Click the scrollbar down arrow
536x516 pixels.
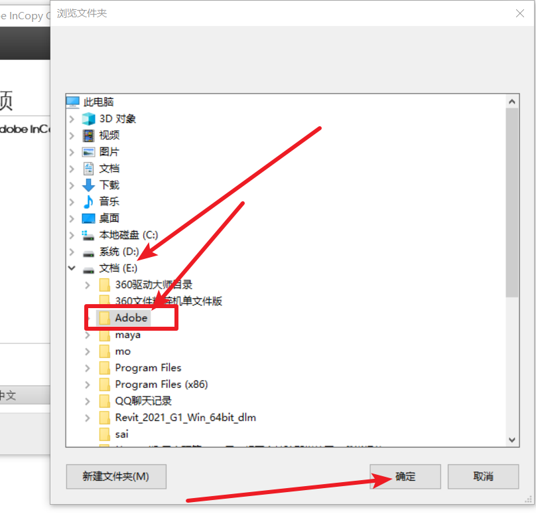(x=511, y=440)
